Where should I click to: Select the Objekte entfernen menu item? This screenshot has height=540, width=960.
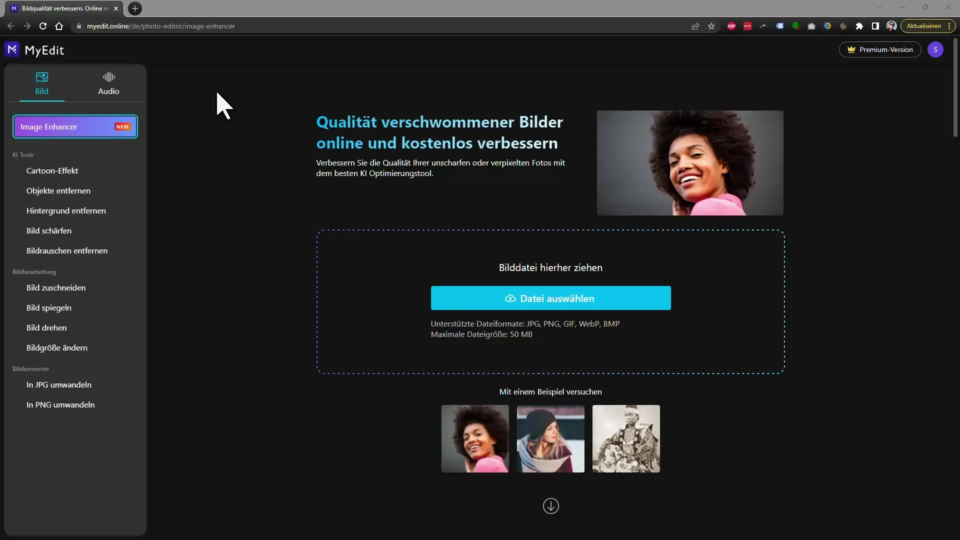pyautogui.click(x=58, y=190)
